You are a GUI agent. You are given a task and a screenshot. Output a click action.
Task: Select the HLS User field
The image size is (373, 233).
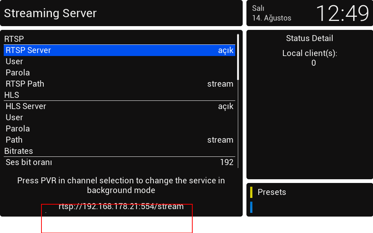click(119, 118)
